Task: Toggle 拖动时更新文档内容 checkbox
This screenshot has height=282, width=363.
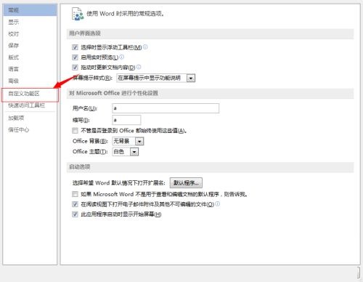Action: point(75,67)
